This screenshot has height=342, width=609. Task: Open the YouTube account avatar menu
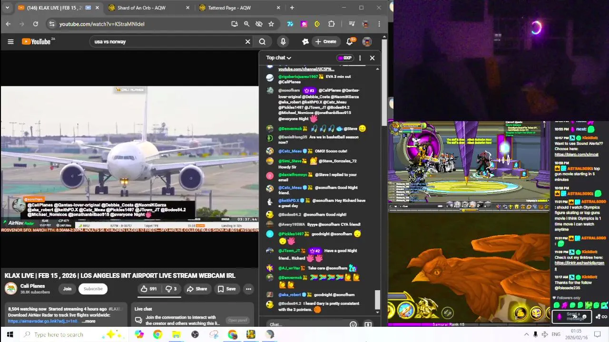point(367,42)
